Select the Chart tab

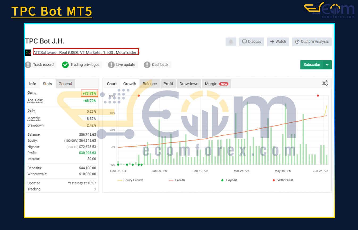112,84
